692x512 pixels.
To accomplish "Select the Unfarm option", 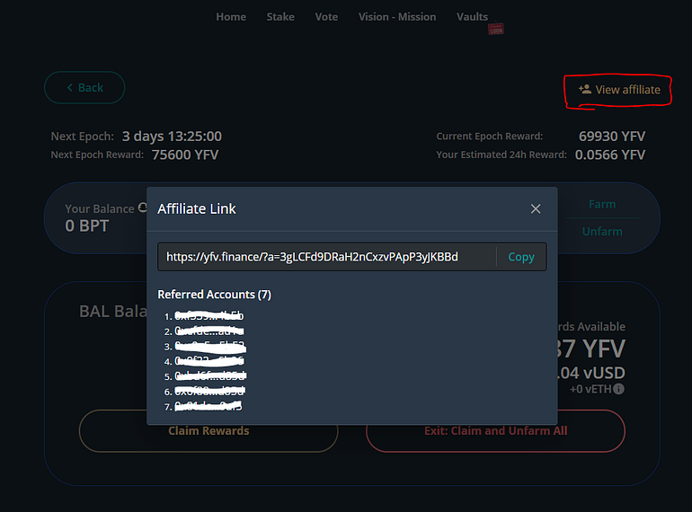I will [602, 232].
